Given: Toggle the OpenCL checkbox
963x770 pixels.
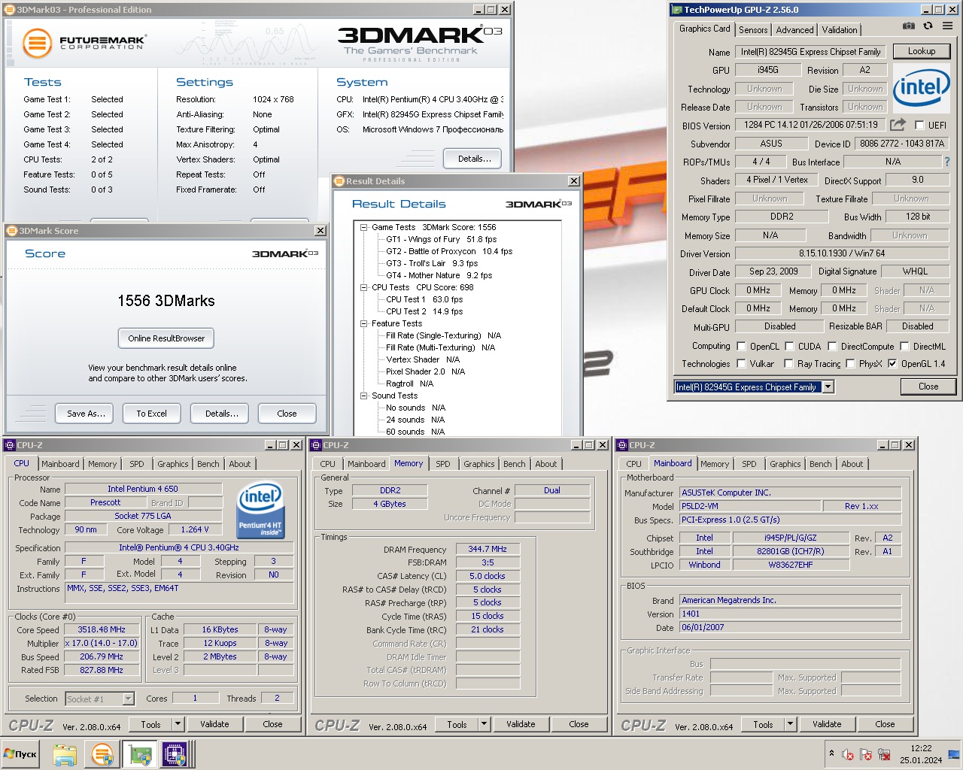Looking at the screenshot, I should tap(742, 347).
